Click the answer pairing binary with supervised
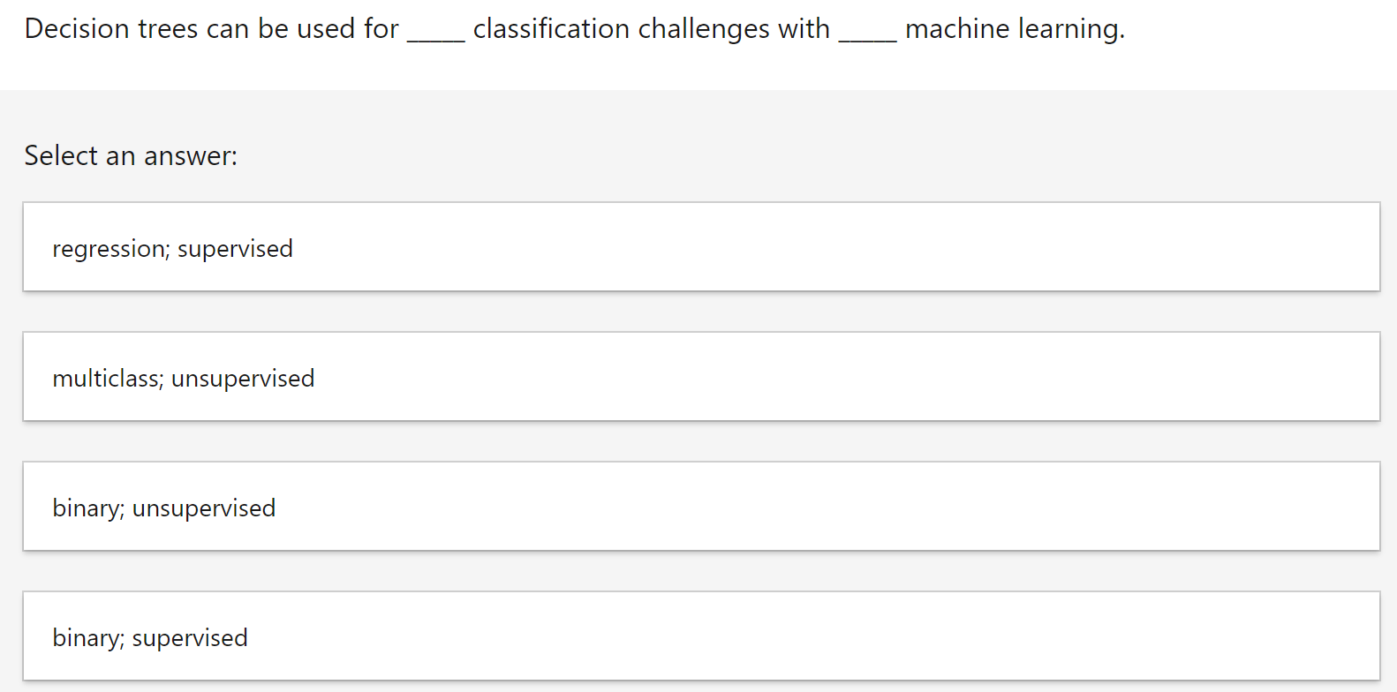This screenshot has width=1397, height=692. pos(698,636)
